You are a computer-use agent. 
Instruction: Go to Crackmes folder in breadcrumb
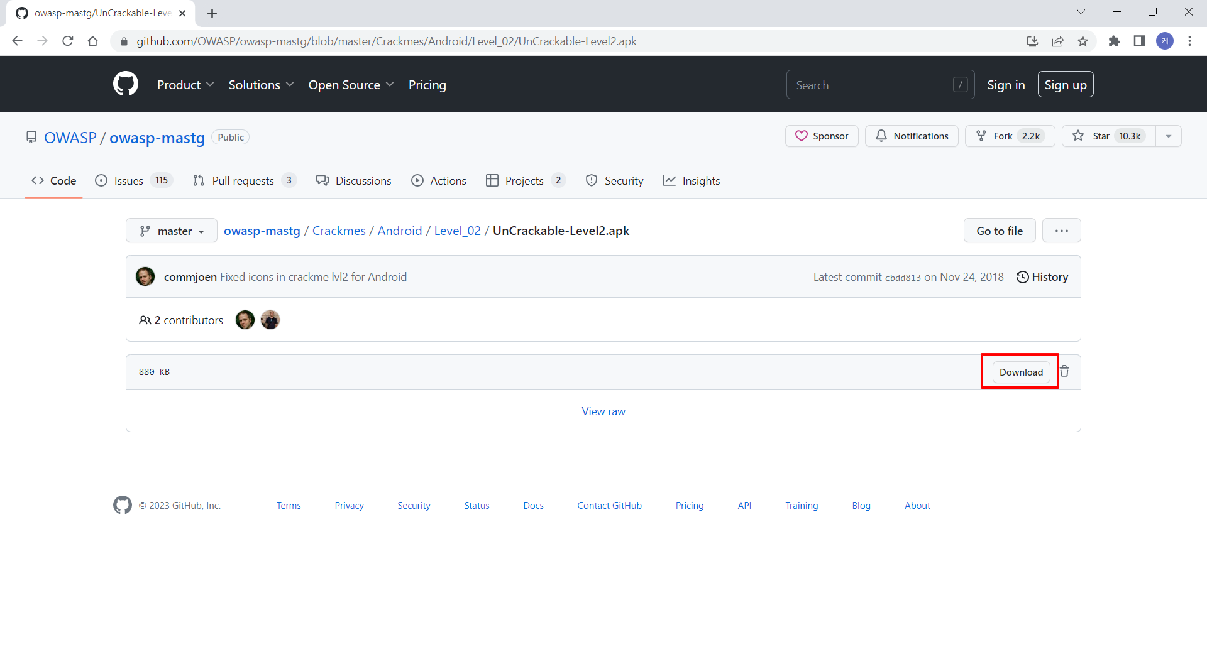click(x=339, y=231)
